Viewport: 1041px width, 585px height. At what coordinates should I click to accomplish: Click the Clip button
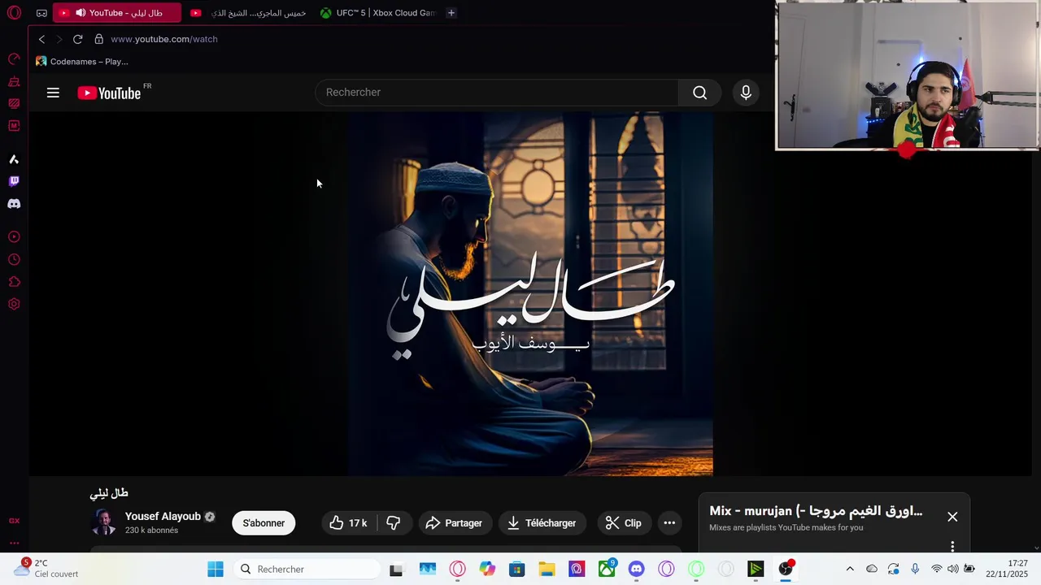[624, 523]
